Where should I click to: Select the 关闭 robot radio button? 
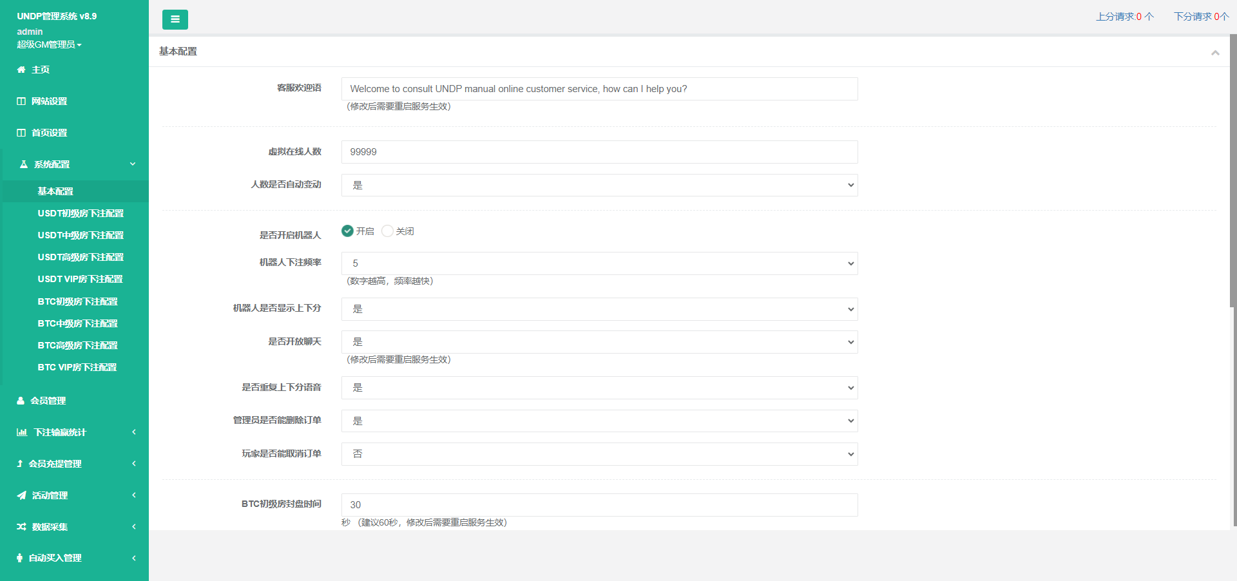click(387, 231)
